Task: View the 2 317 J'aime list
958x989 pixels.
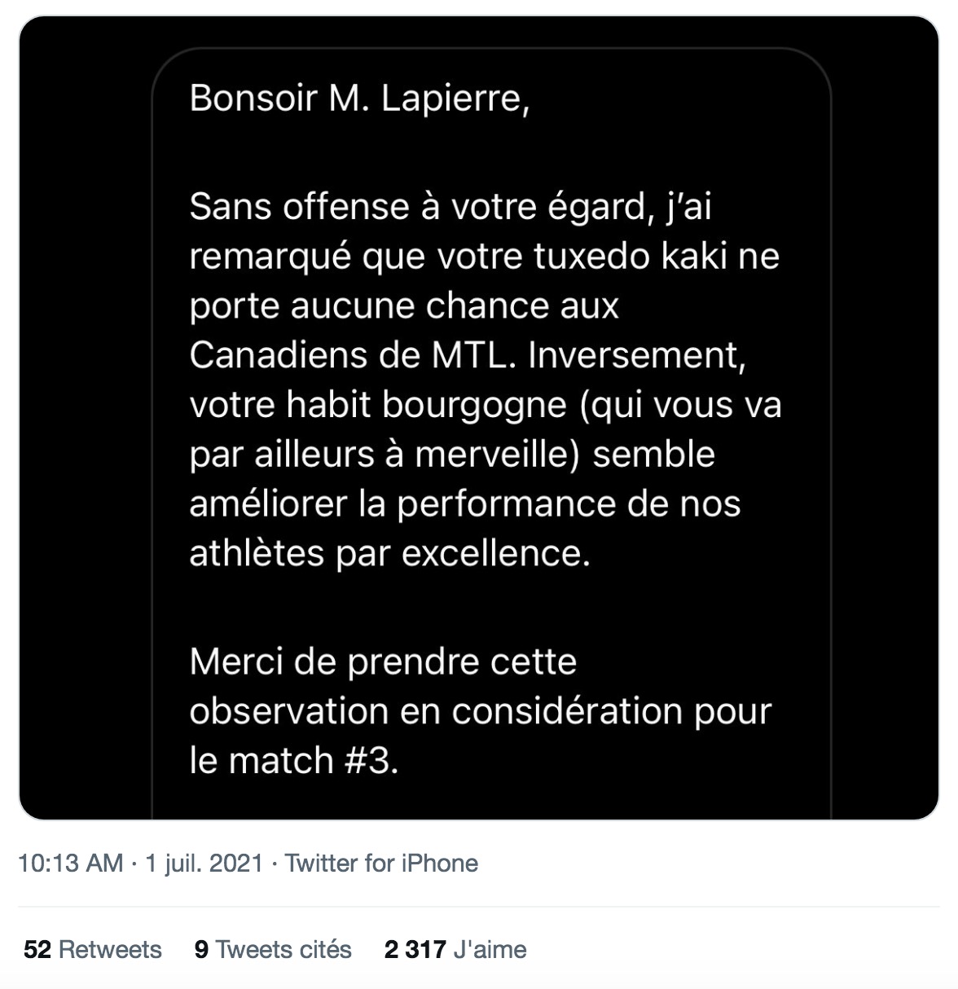Action: [x=455, y=950]
